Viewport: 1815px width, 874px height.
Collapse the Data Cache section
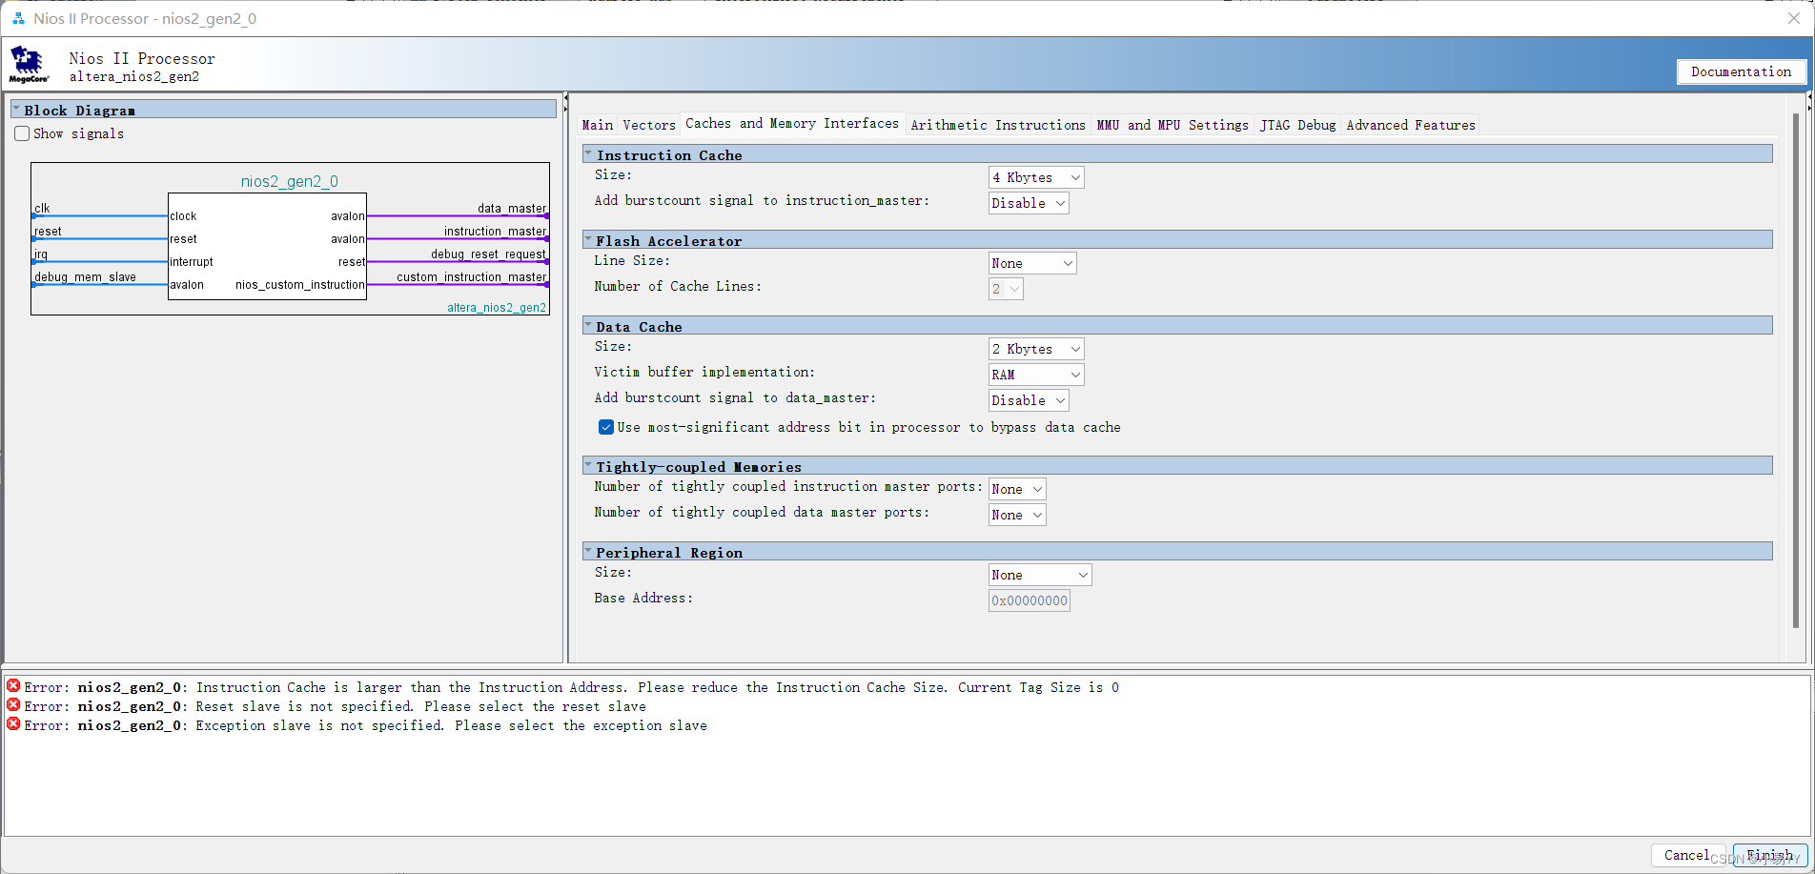(x=588, y=326)
